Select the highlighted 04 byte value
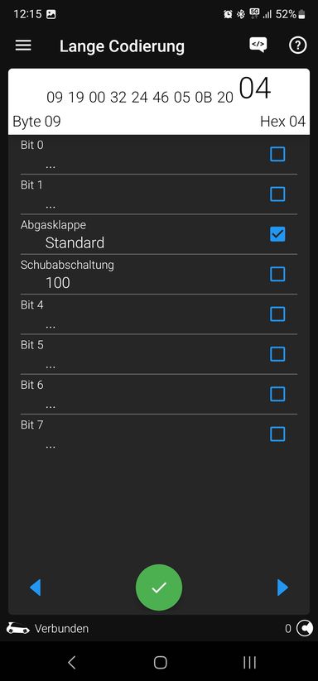 click(x=255, y=89)
